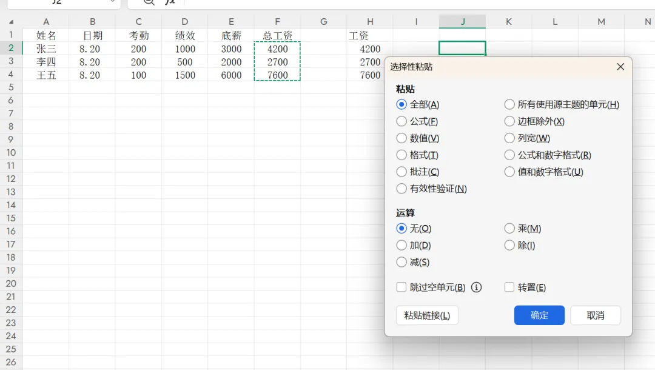Viewport: 655px width, 370px height.
Task: Click the 日期 header cell
Action: tap(92, 36)
